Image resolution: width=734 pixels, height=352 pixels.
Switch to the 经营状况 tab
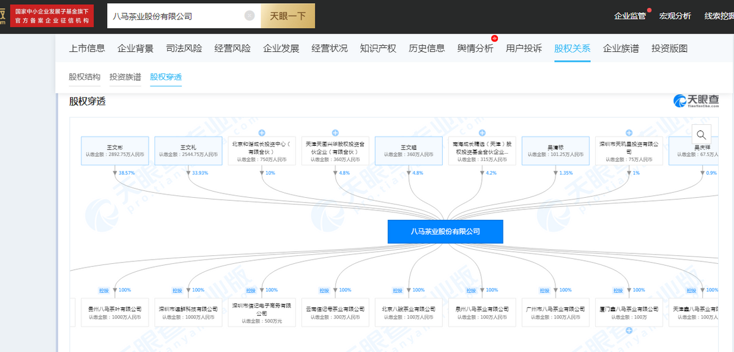pyautogui.click(x=330, y=48)
